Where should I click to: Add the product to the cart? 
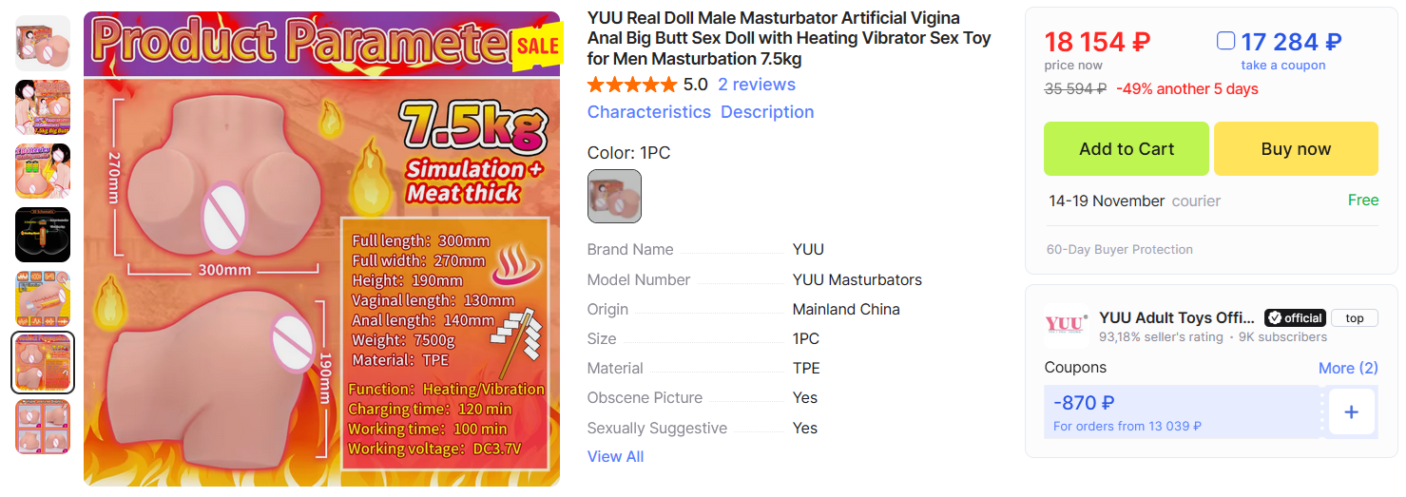[1127, 149]
